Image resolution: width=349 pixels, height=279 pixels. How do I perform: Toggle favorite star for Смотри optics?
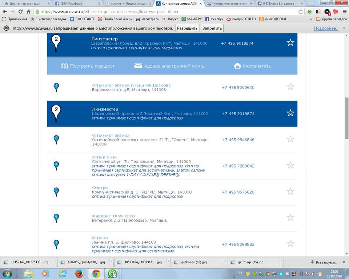(x=290, y=191)
